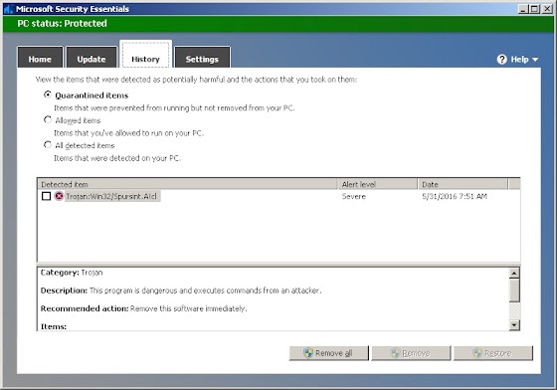This screenshot has width=557, height=390.
Task: Click the Restore button
Action: (493, 353)
